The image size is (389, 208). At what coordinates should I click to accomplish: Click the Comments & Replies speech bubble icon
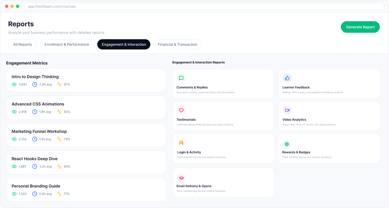pos(181,78)
